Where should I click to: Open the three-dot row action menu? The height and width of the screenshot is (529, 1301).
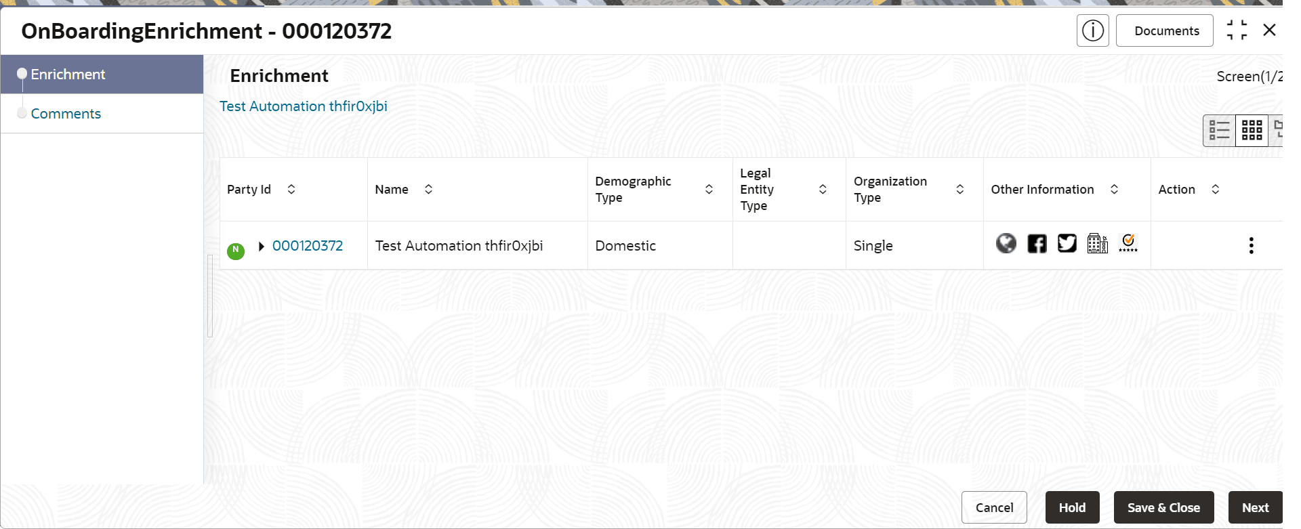pos(1251,245)
